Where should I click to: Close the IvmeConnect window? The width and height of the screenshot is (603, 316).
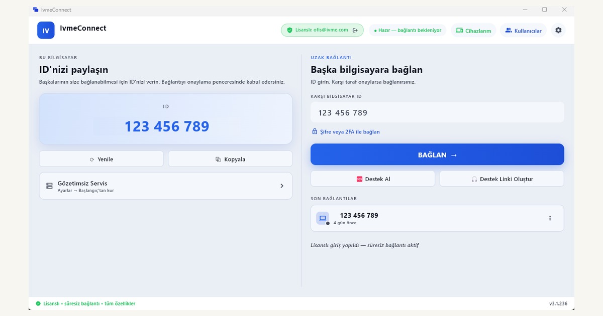(x=564, y=10)
